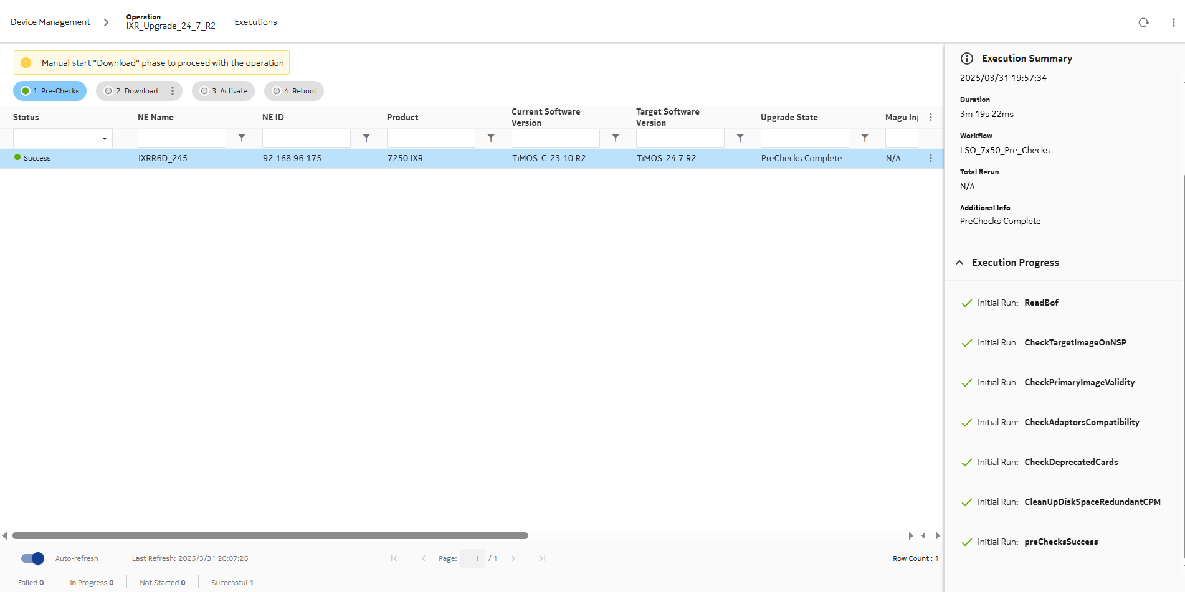Click the "start" link in warning banner
This screenshot has width=1185, height=592.
(x=81, y=63)
